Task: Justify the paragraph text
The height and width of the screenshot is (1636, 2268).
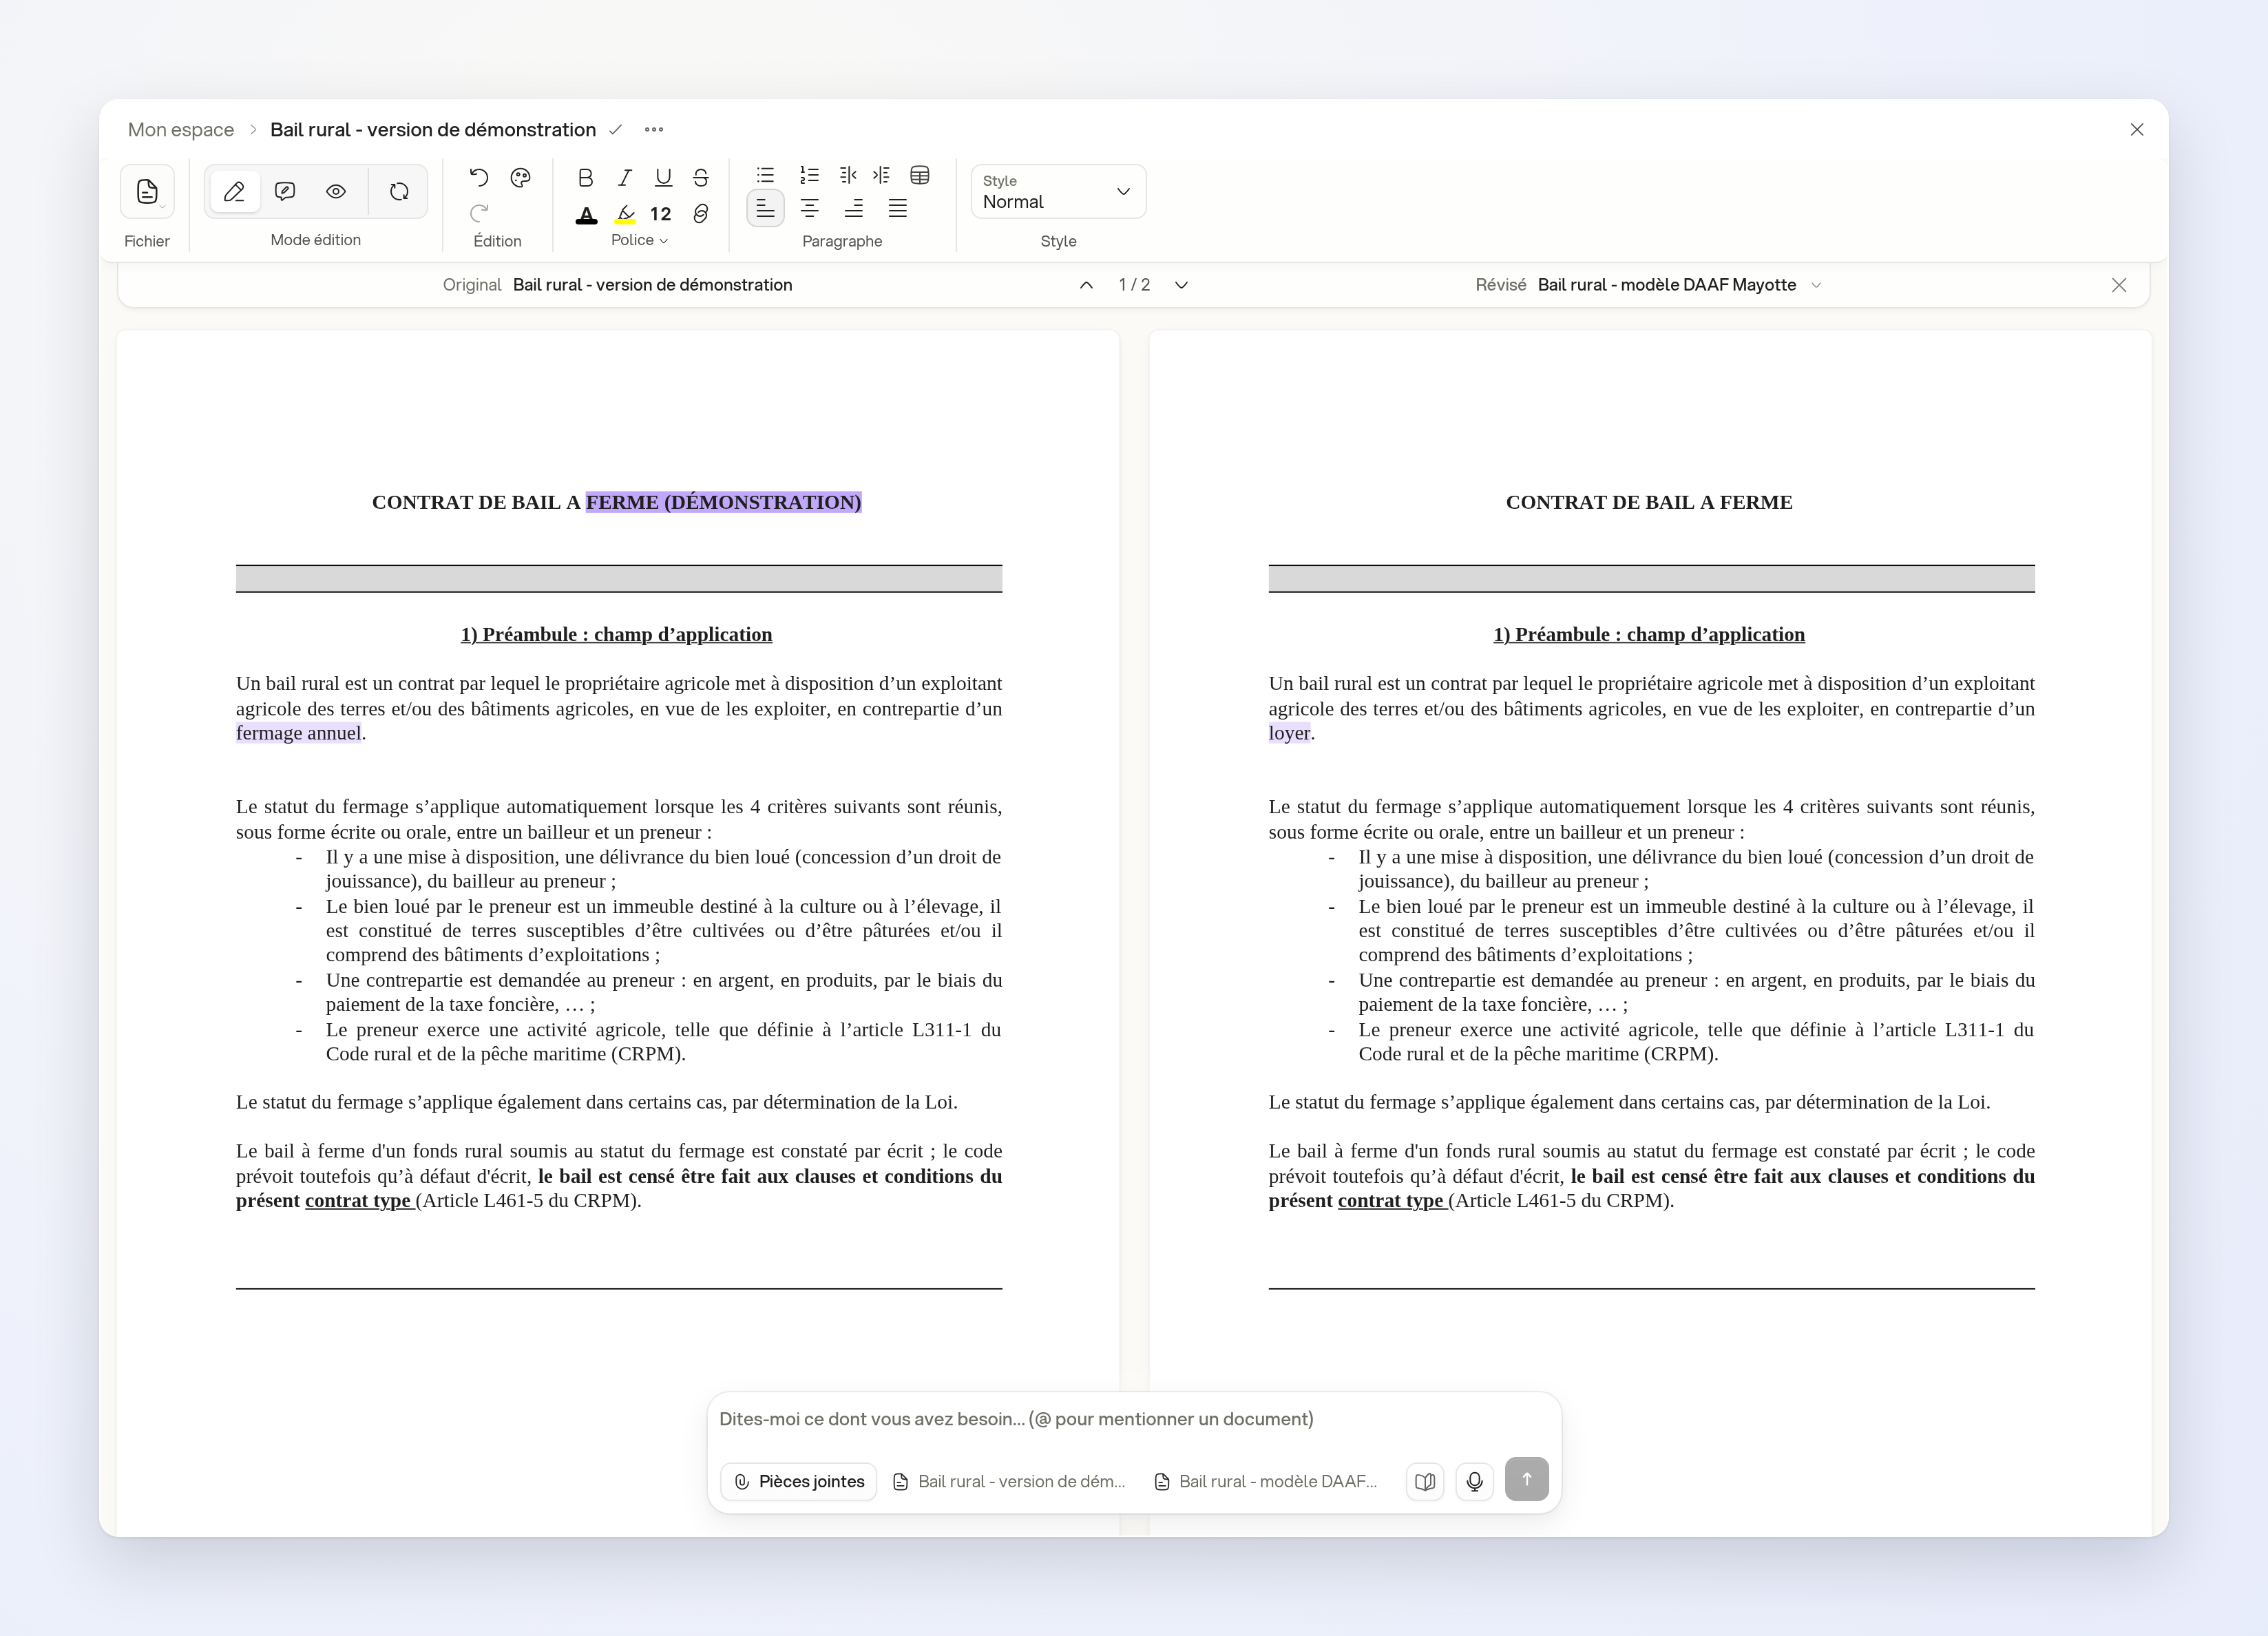Action: (x=898, y=208)
